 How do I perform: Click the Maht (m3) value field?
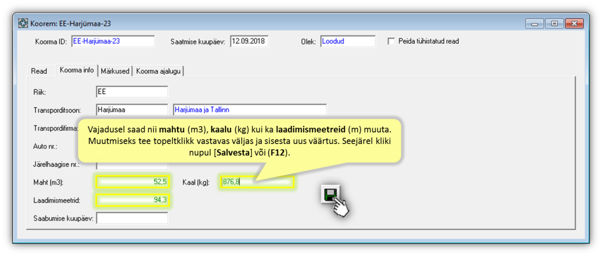tap(132, 182)
